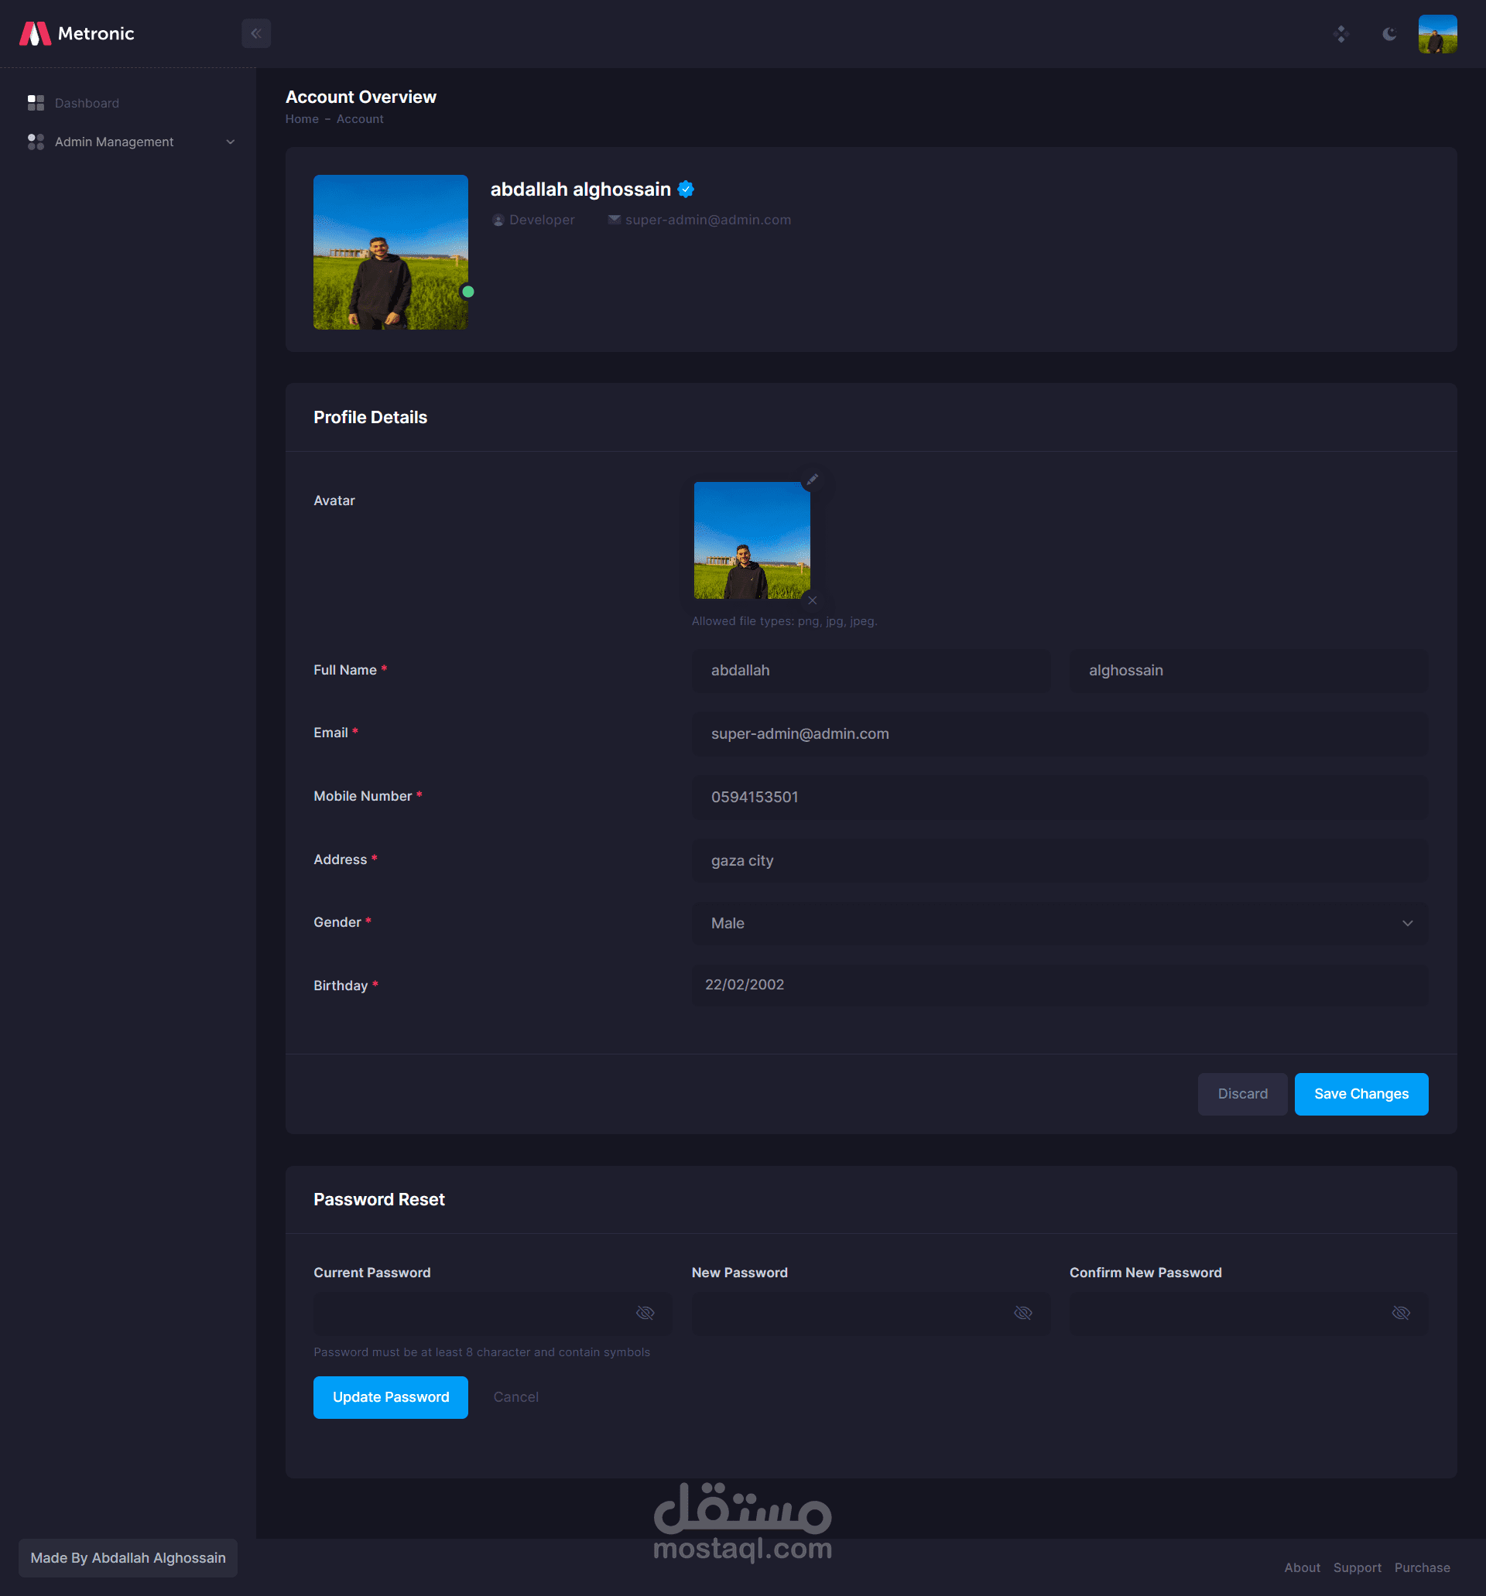Viewport: 1486px width, 1596px height.
Task: Open the Gender dropdown
Action: 1059,923
